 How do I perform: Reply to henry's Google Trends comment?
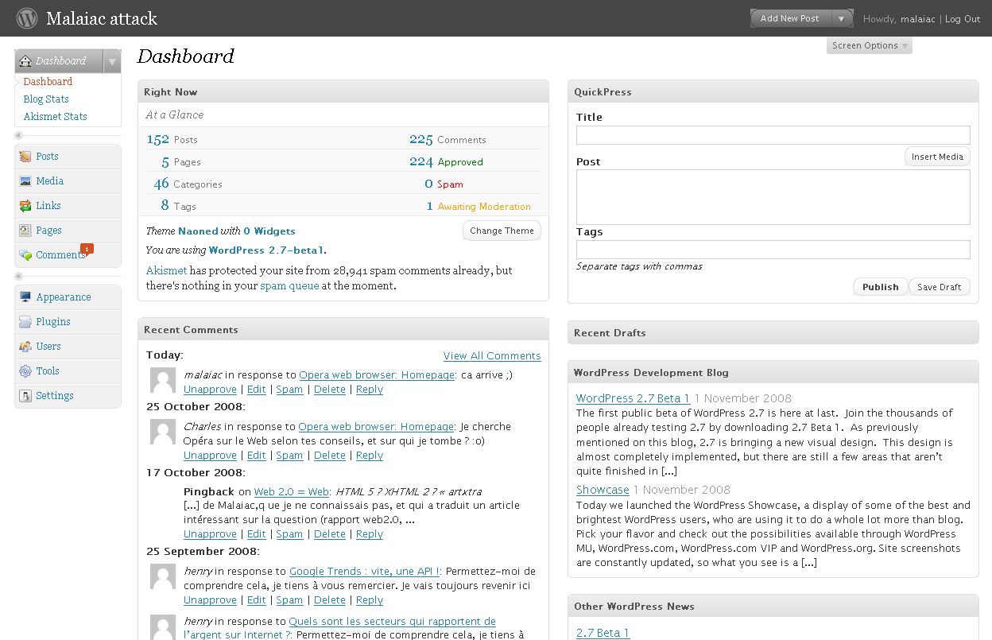tap(370, 600)
